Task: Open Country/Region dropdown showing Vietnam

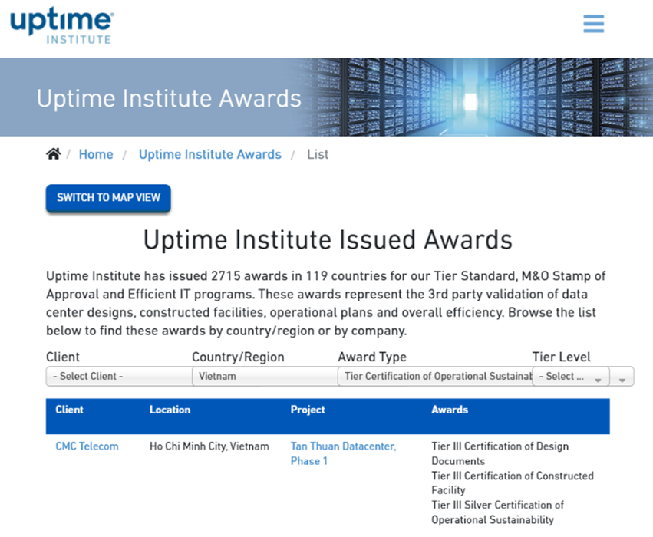Action: [x=264, y=377]
